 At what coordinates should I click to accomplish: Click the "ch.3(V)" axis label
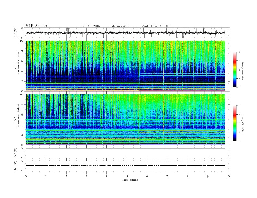[x=15, y=153]
